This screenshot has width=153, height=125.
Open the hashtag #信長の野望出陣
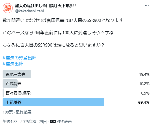pyautogui.click(x=20, y=58)
